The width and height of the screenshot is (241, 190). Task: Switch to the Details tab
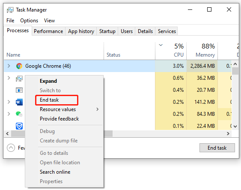click(x=145, y=31)
